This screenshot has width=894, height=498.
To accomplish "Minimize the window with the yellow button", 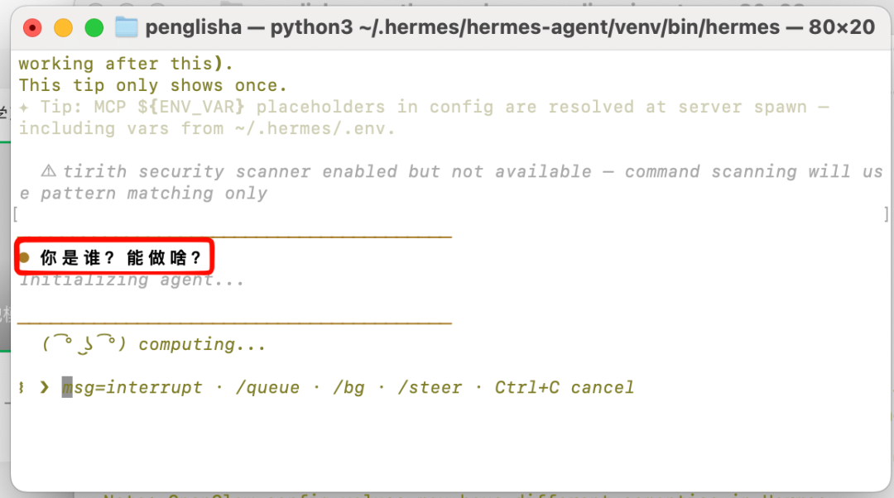I will pyautogui.click(x=63, y=27).
